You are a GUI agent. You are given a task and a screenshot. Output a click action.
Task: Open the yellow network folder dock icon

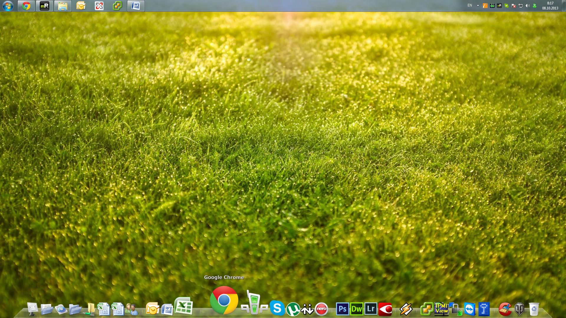point(89,309)
